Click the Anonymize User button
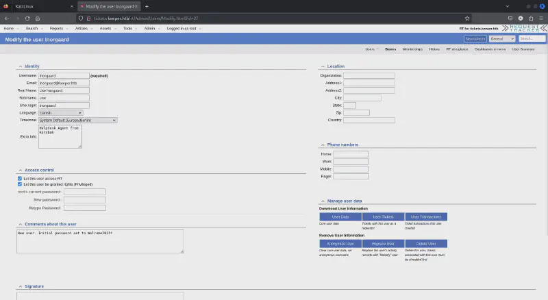The height and width of the screenshot is (300, 548). [x=340, y=244]
